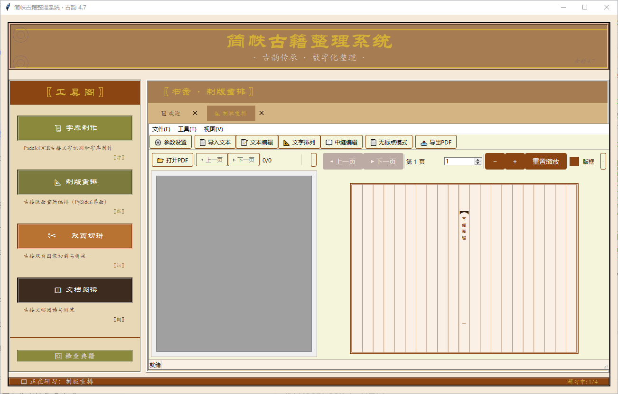Viewport: 618px width, 394px height.
Task: Open the 中缝编辑 center-seam editor
Action: (x=342, y=142)
